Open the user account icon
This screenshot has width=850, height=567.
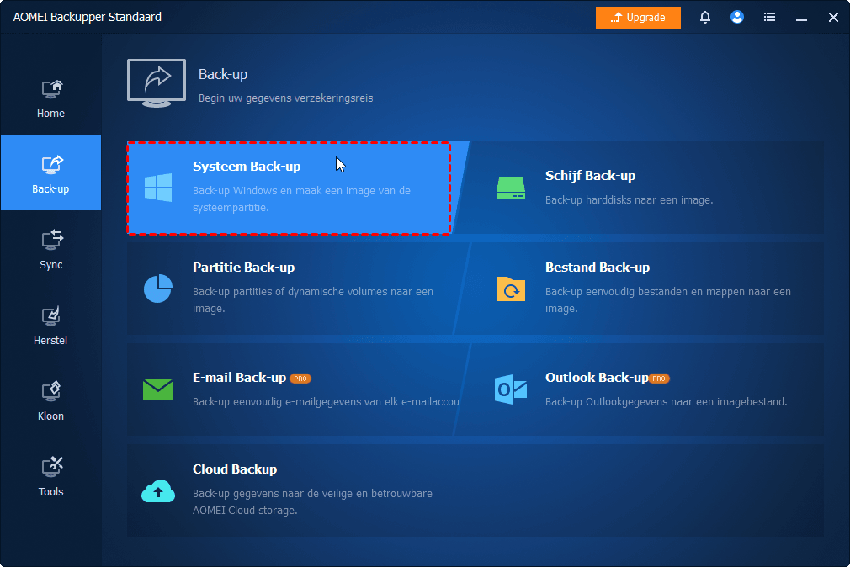(737, 18)
